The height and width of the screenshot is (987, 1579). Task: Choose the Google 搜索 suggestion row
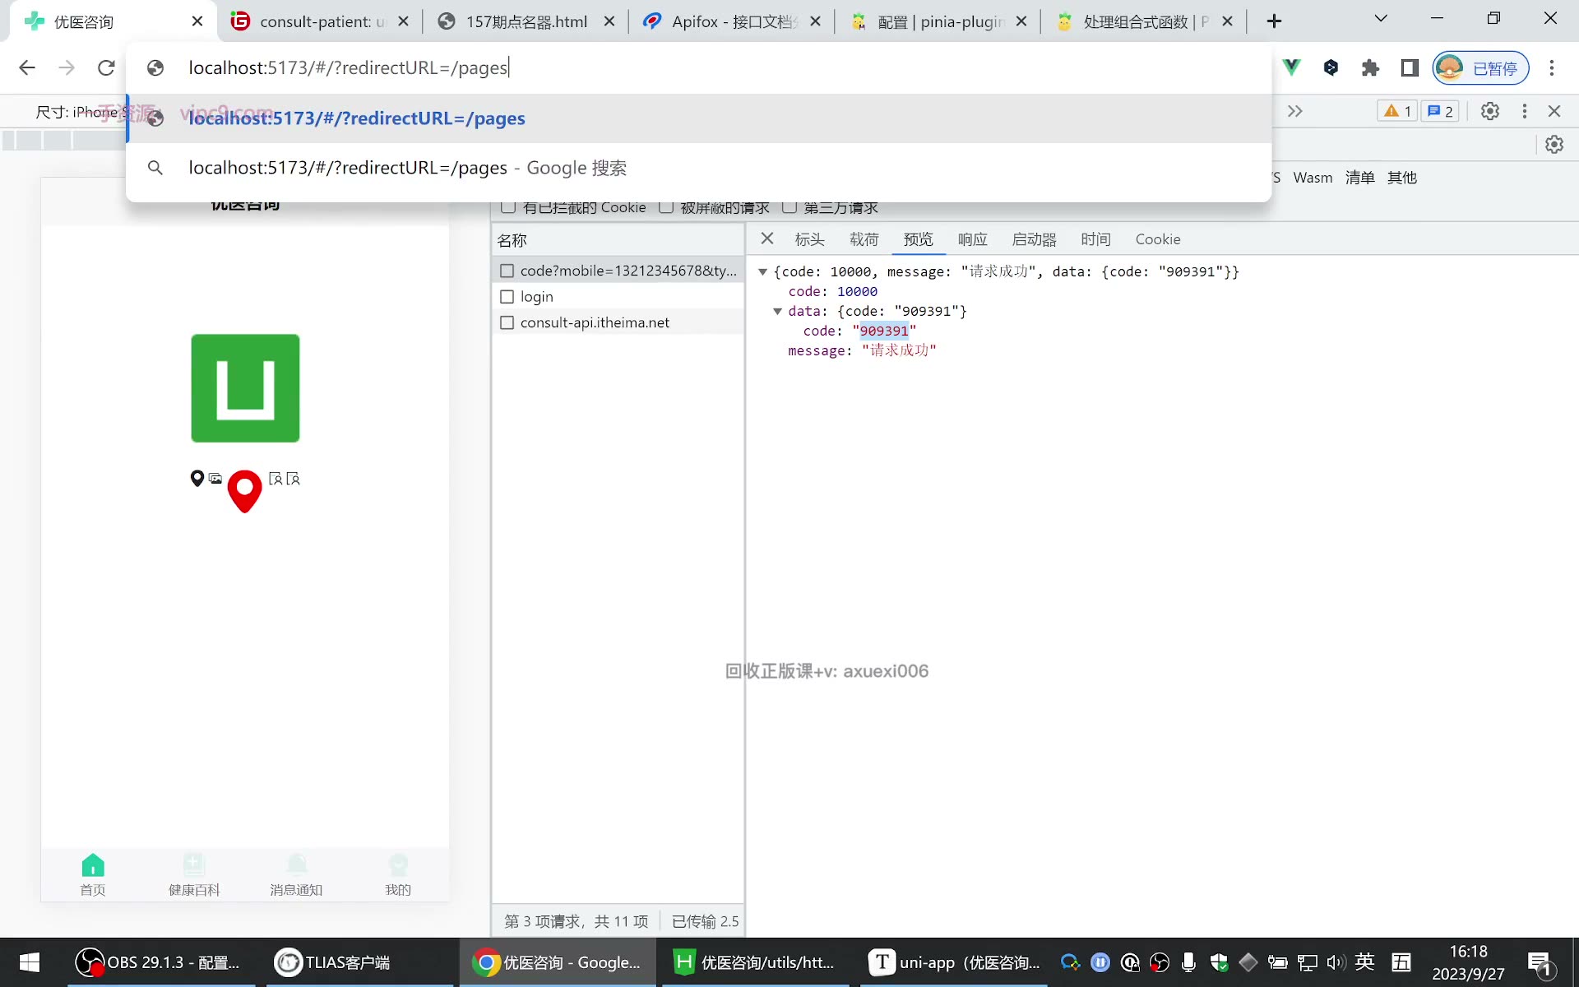coord(699,168)
